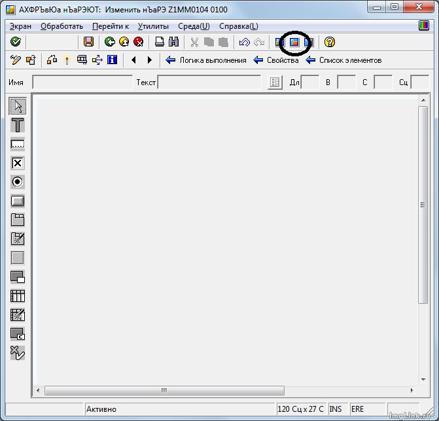439x421 pixels.
Task: Open the Среда(U) menu
Action: [x=194, y=26]
